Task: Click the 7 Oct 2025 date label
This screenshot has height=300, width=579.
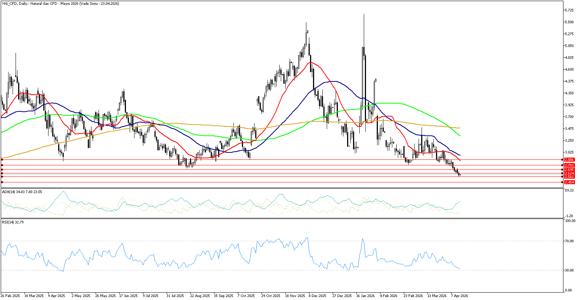Action: coord(246,296)
